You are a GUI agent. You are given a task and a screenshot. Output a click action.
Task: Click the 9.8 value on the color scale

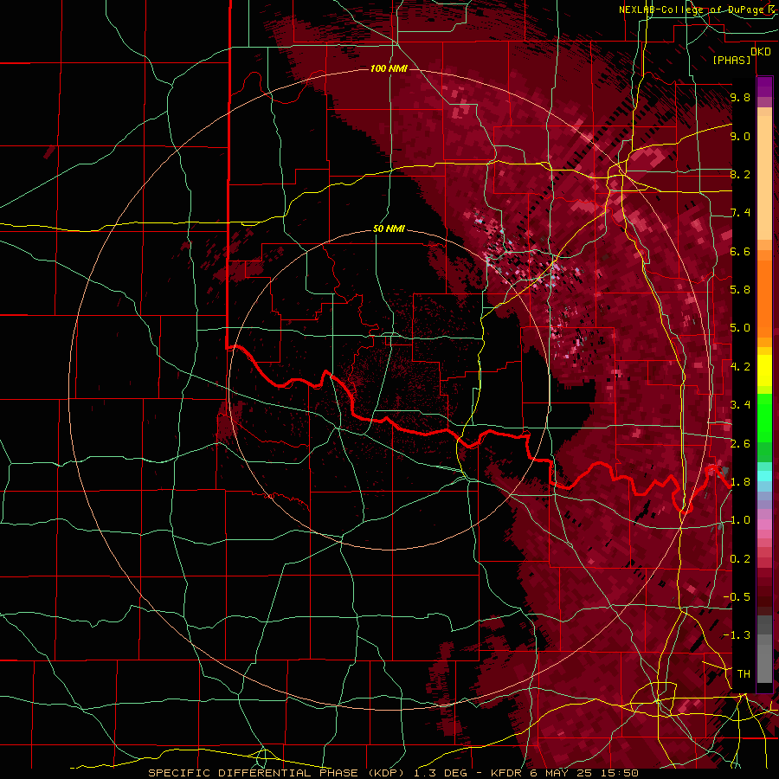740,98
